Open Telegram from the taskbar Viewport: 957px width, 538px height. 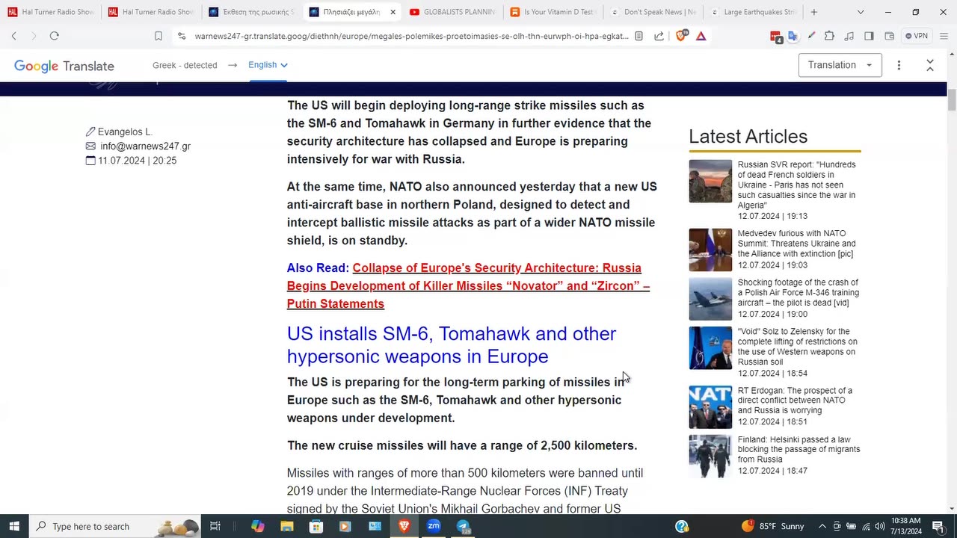463,526
